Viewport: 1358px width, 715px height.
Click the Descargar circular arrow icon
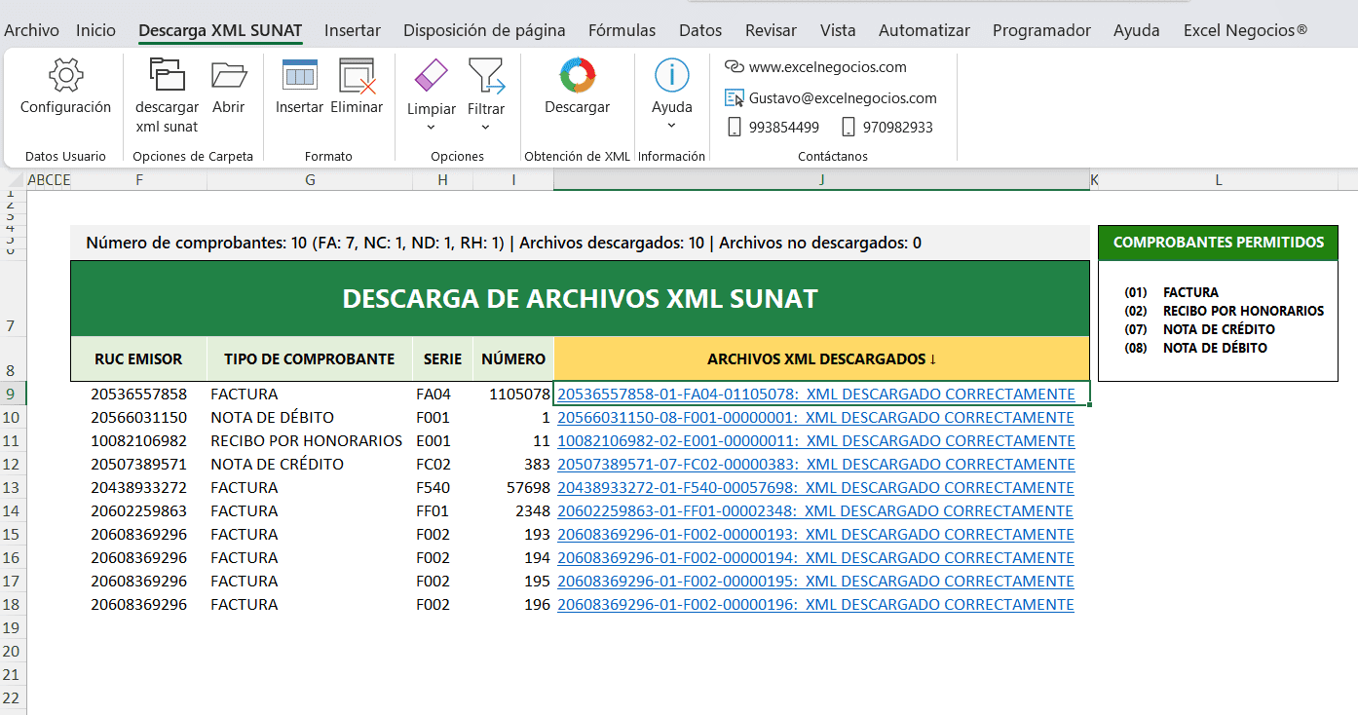pos(577,76)
